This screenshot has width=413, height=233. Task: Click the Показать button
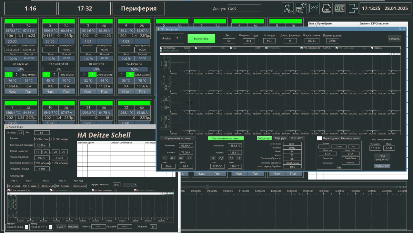73,227
